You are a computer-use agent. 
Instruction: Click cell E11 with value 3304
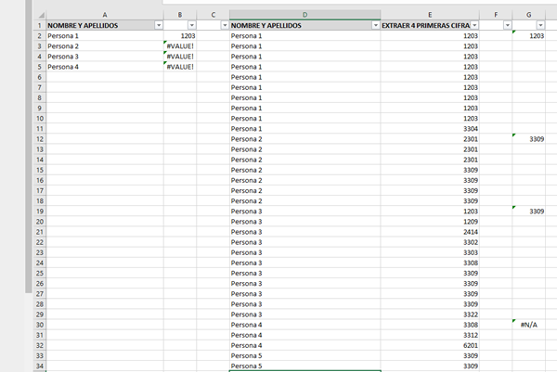[430, 129]
